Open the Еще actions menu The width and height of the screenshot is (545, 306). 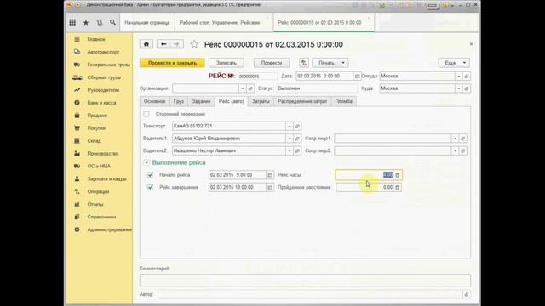(x=454, y=63)
